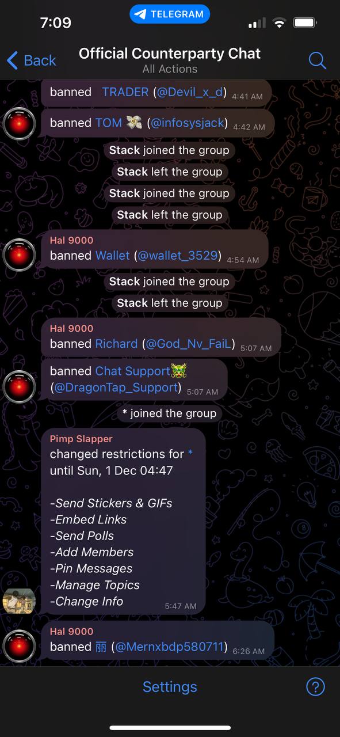Open help via question mark icon
Viewport: 340px width, 737px height.
tap(316, 686)
